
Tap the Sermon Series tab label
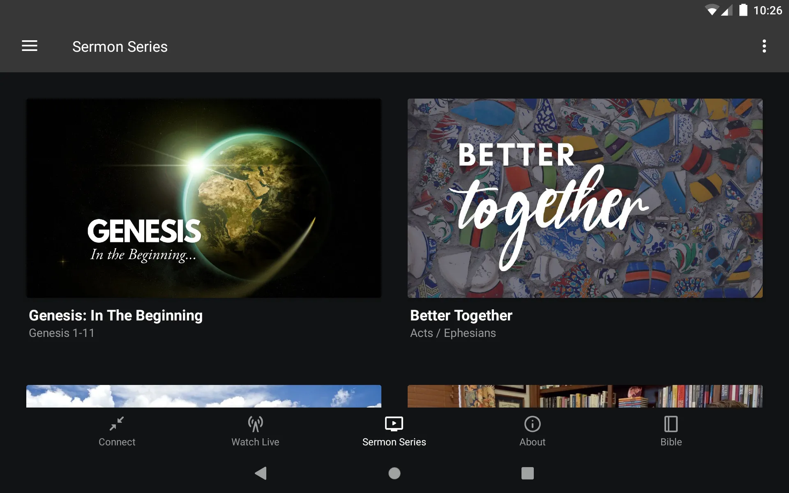pyautogui.click(x=394, y=442)
